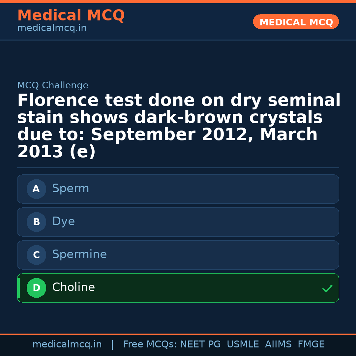Viewport: 356px width, 356px height.
Task: Click the orange MEDICAL MCQ badge
Action: click(296, 22)
